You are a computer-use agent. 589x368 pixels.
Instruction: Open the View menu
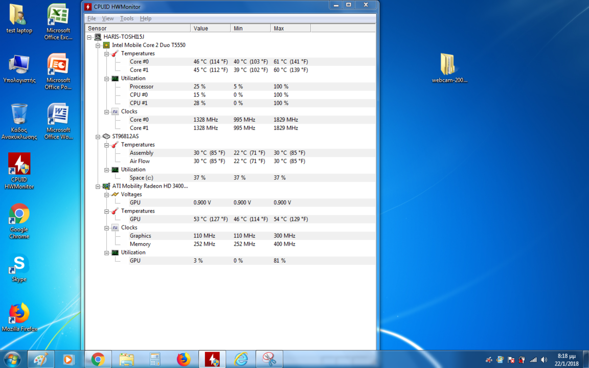108,18
